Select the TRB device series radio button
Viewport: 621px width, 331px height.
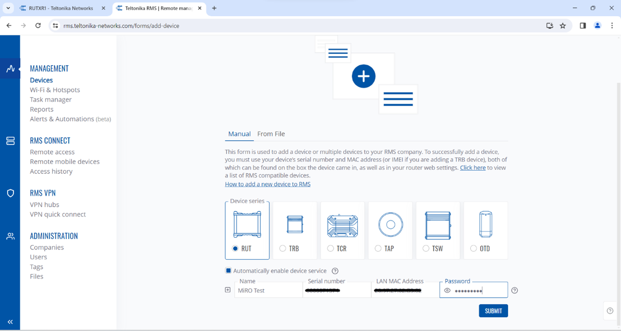283,249
